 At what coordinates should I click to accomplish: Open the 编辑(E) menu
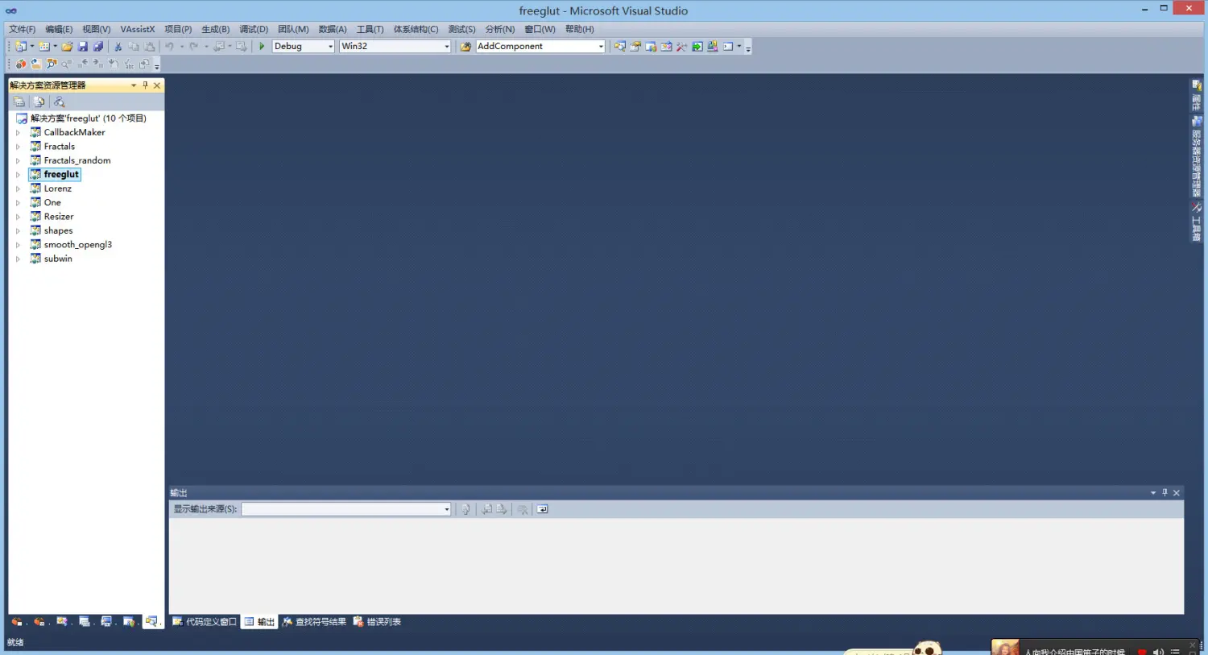click(59, 29)
